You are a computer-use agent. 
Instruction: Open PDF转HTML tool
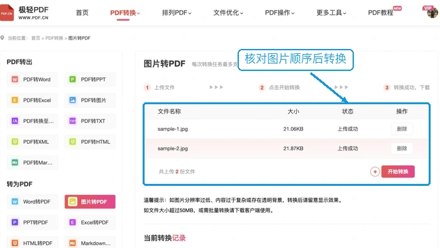point(90,142)
